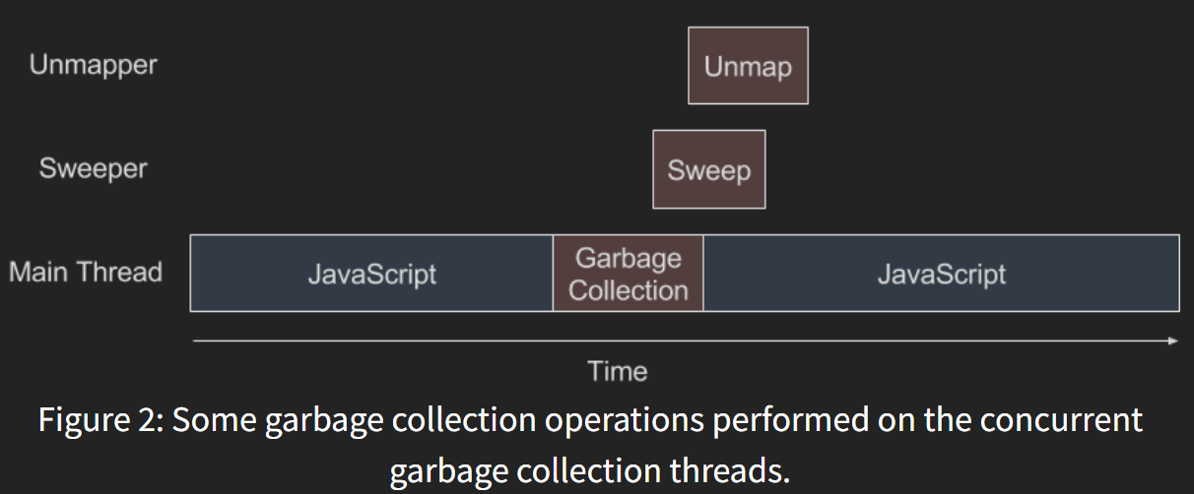This screenshot has width=1194, height=494.
Task: Click the word "Some" in the caption
Action: [x=211, y=420]
